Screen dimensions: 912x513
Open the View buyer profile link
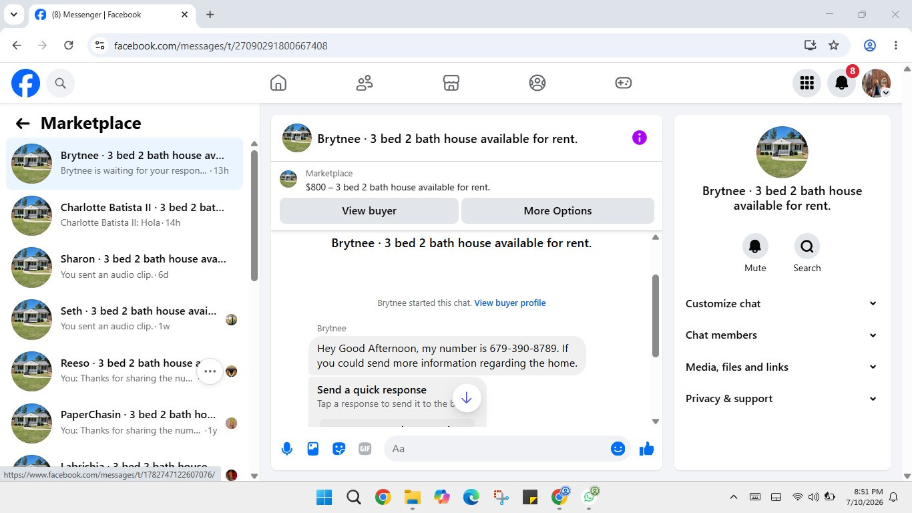(x=510, y=303)
